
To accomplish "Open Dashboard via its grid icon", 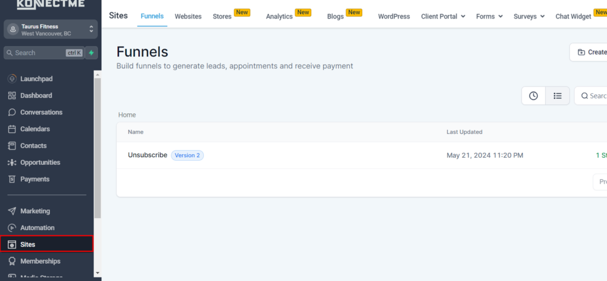I will click(12, 95).
